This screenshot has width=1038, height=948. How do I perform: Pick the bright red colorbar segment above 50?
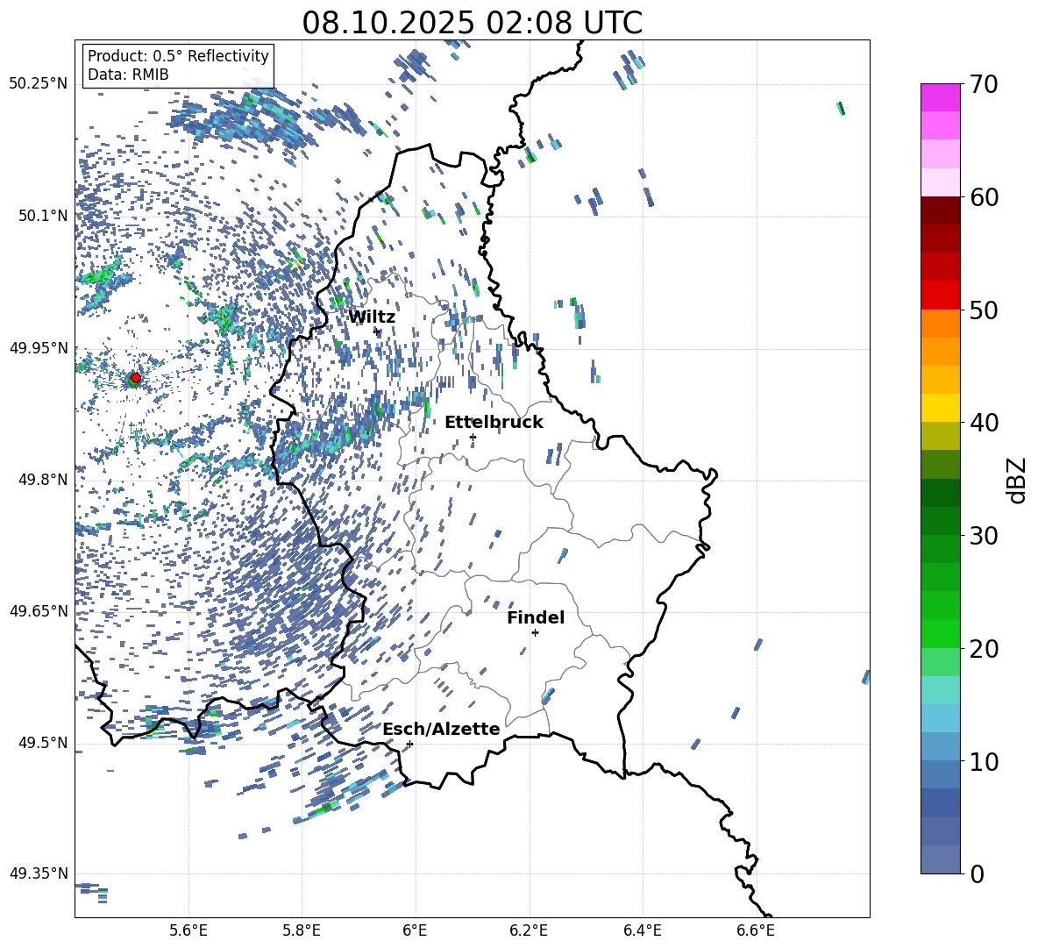coord(940,296)
